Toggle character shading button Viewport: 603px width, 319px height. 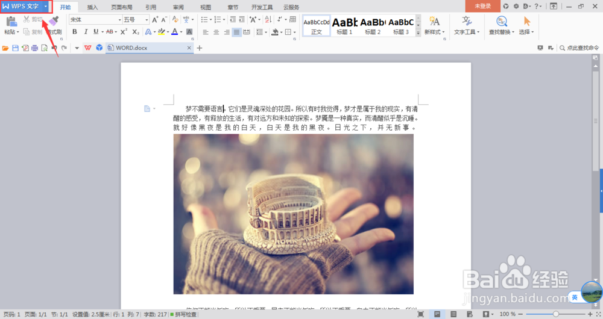pos(189,32)
